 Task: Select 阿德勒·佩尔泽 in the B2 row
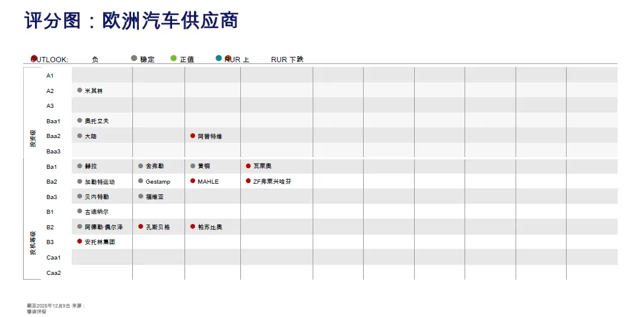103,228
